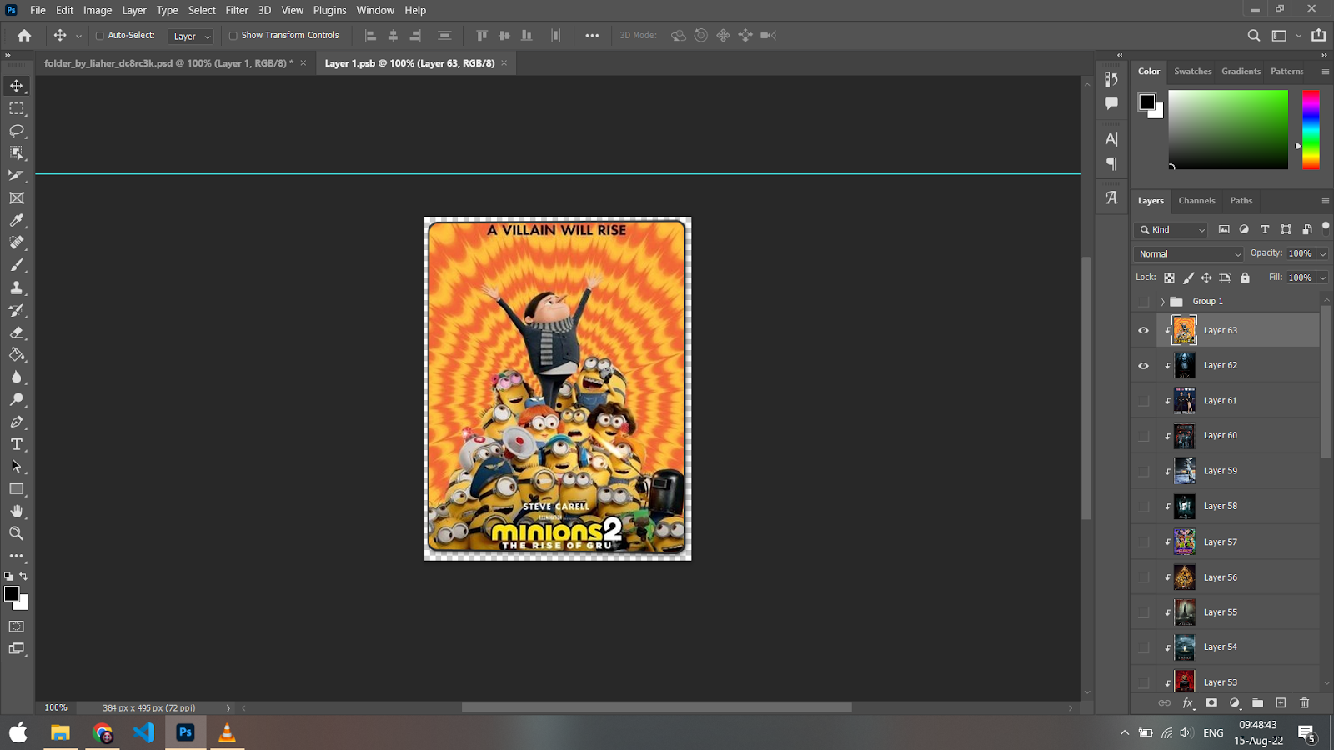Select the Hand tool
This screenshot has width=1334, height=750.
pos(17,512)
